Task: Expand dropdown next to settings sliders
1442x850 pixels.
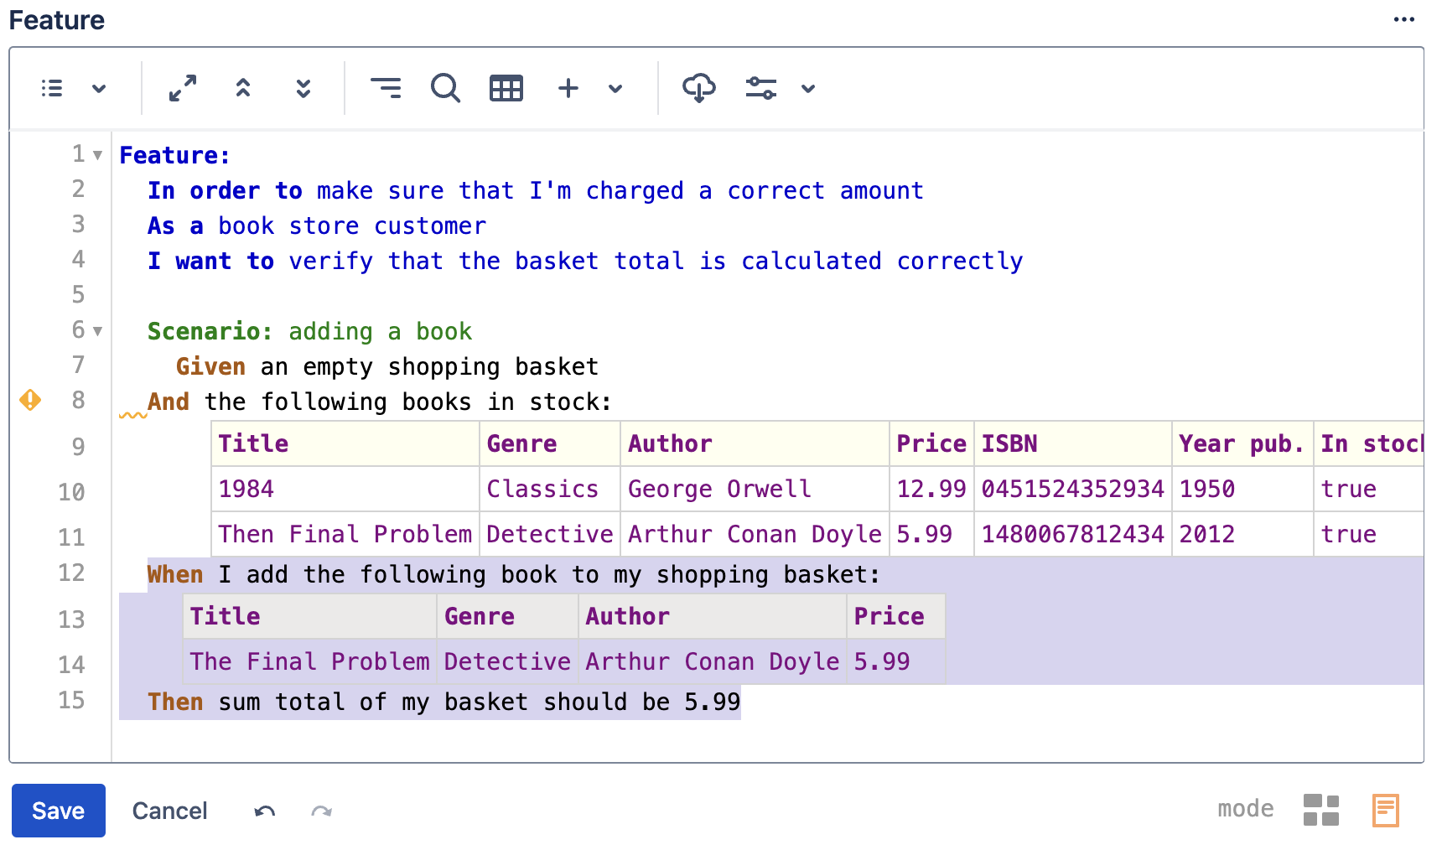Action: tap(808, 88)
